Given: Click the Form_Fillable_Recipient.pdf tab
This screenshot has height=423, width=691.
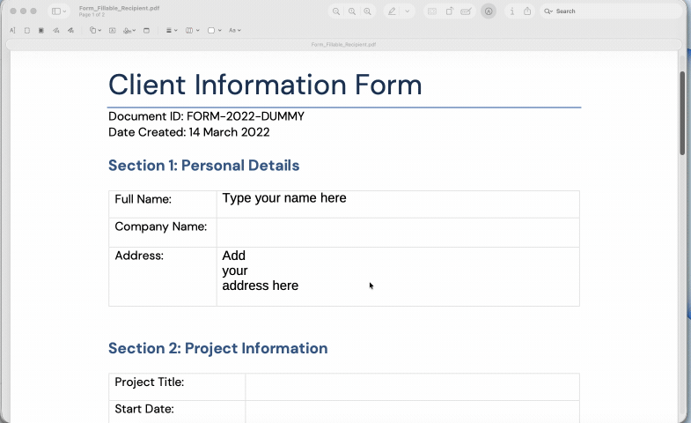Looking at the screenshot, I should (x=343, y=45).
